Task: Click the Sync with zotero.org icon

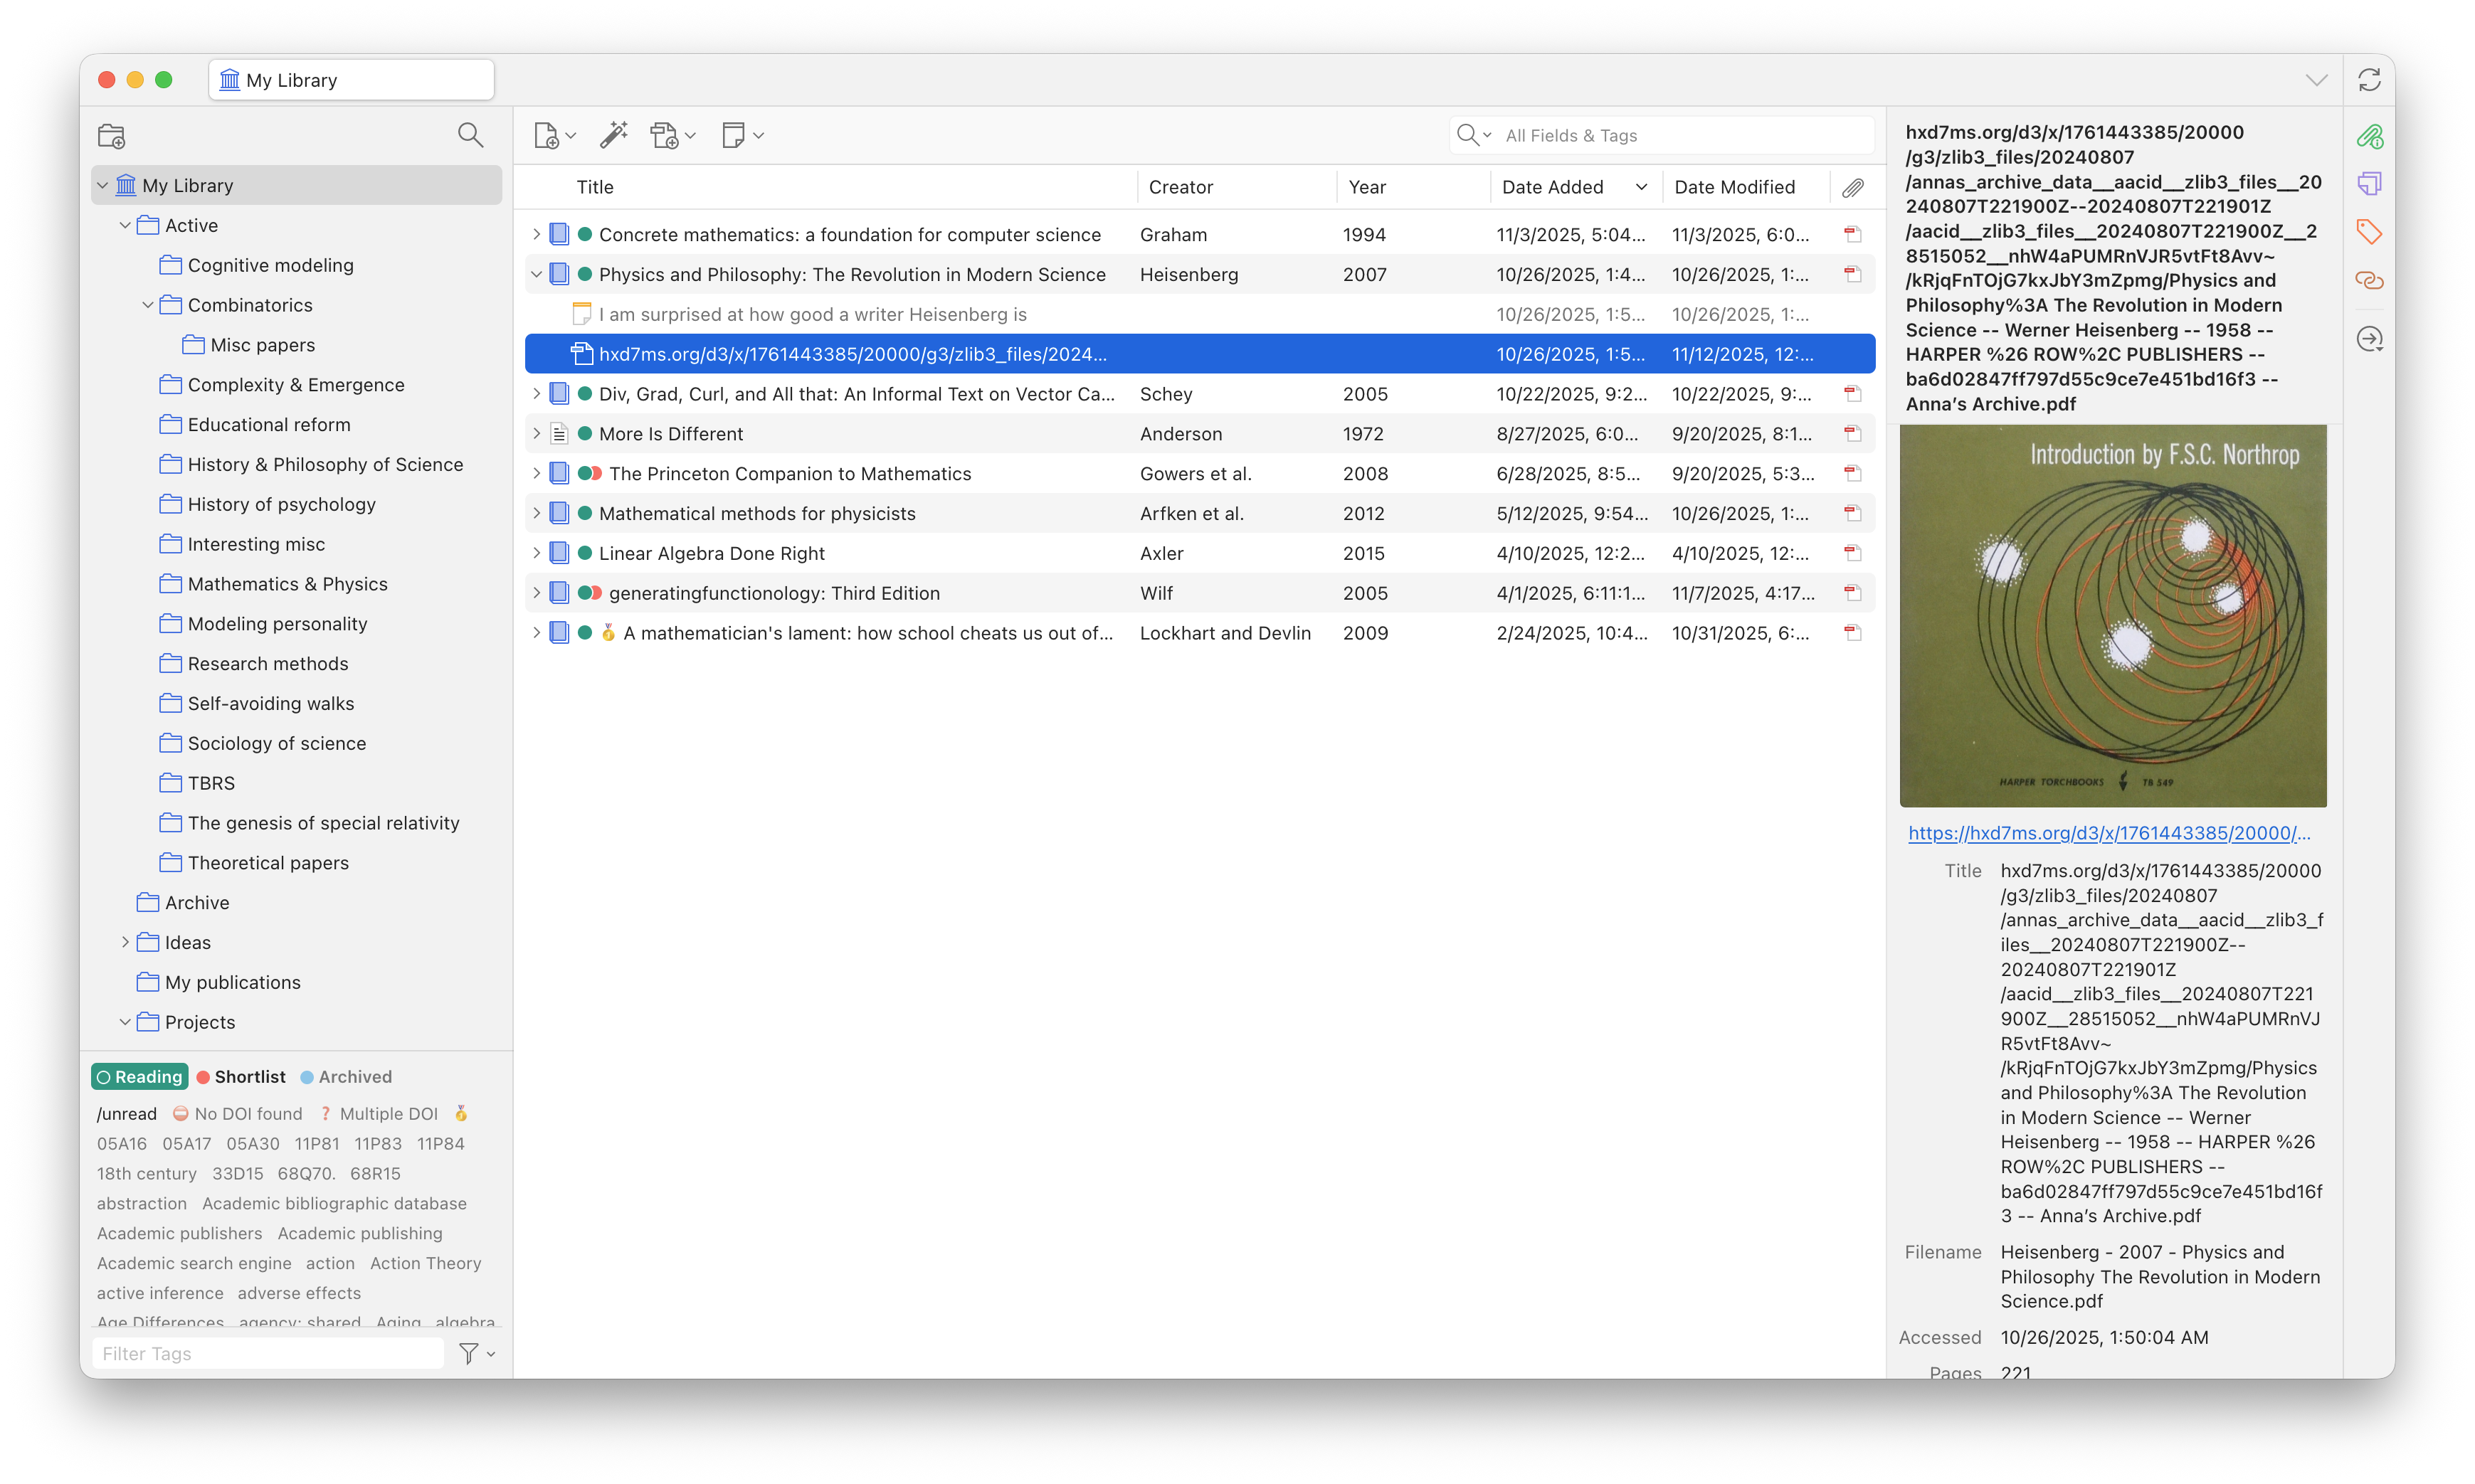Action: pyautogui.click(x=2369, y=80)
